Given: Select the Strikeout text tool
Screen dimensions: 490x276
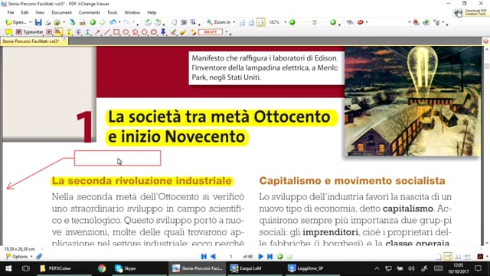Looking at the screenshot, I should 78,32.
